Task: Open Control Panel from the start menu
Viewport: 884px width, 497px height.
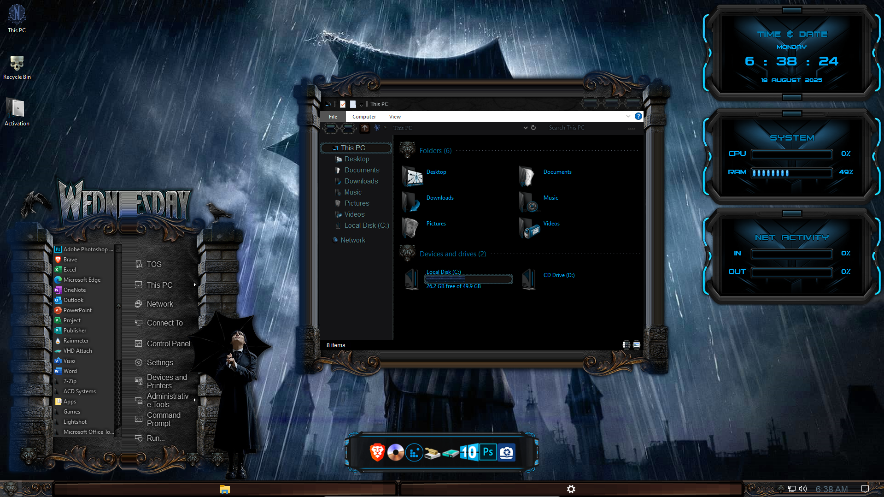Action: pyautogui.click(x=162, y=343)
